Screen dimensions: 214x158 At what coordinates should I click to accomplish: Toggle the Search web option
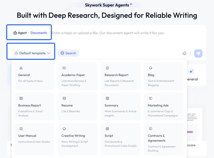pos(68,53)
